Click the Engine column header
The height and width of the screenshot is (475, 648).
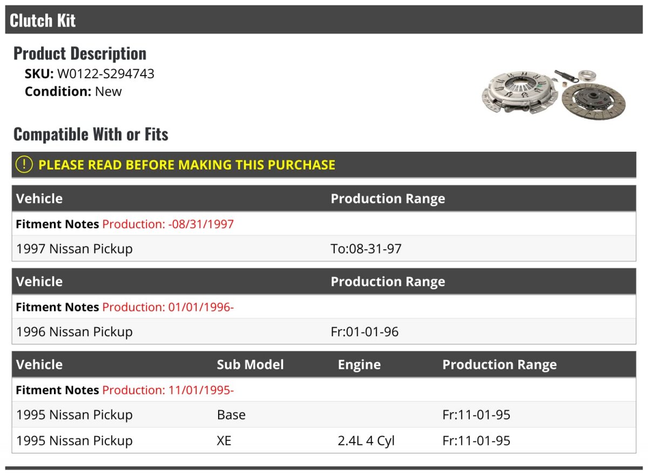point(359,365)
